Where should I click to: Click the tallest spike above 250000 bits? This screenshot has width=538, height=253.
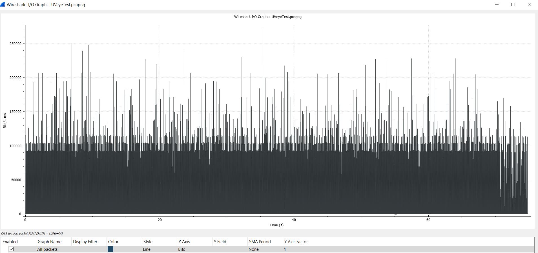point(263,31)
